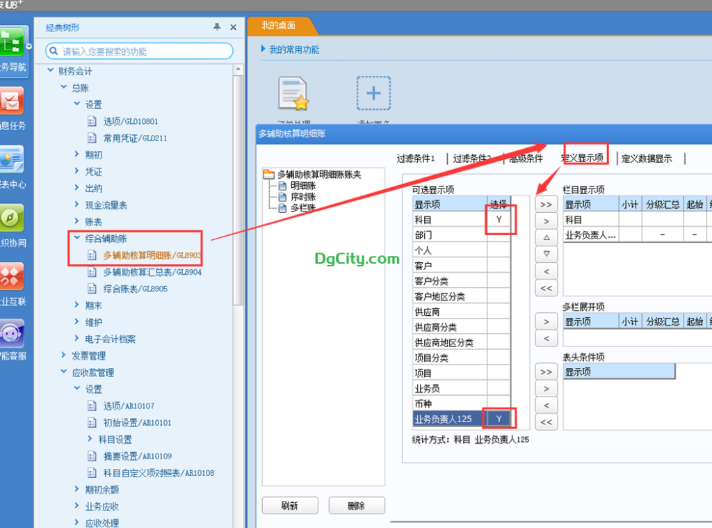Collapse the 综合辅助账 tree node

pyautogui.click(x=77, y=239)
